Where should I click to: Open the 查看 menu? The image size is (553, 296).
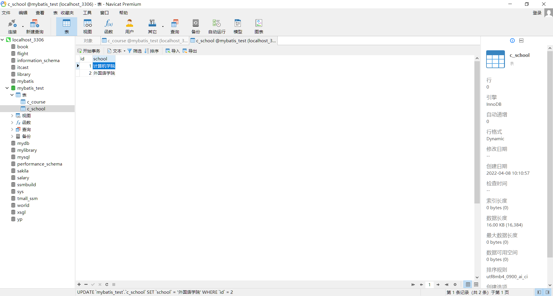pyautogui.click(x=40, y=13)
